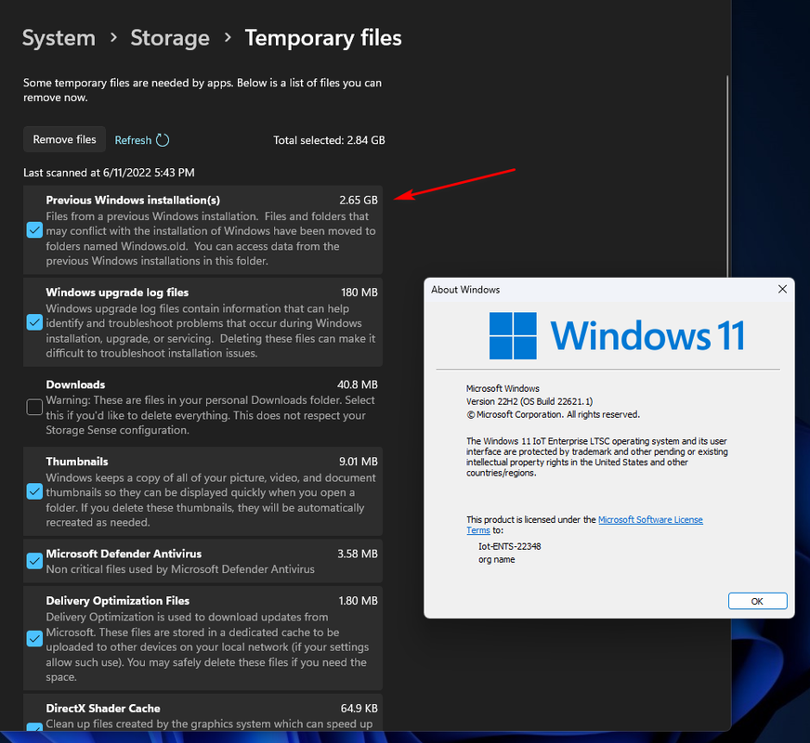The height and width of the screenshot is (743, 810).
Task: Click the 'Delivery Optimization Files' title
Action: click(x=118, y=601)
